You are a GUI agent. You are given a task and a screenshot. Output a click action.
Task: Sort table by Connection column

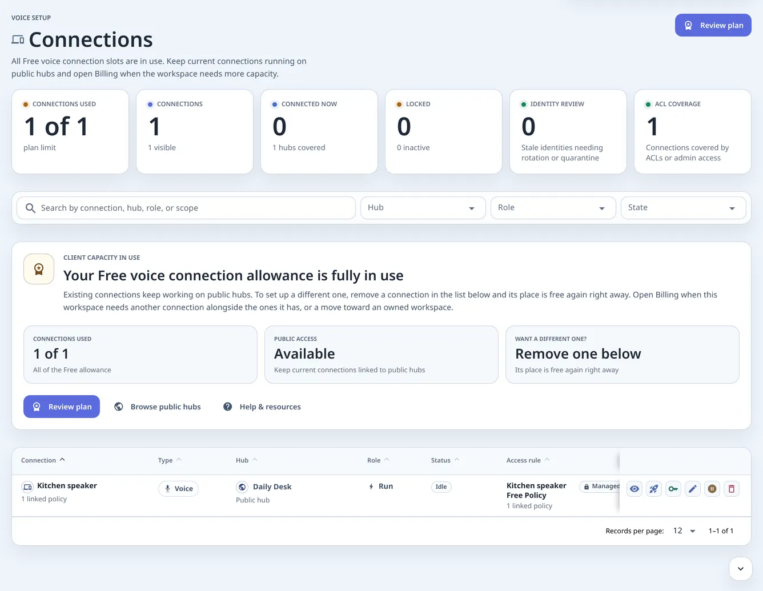(x=43, y=460)
